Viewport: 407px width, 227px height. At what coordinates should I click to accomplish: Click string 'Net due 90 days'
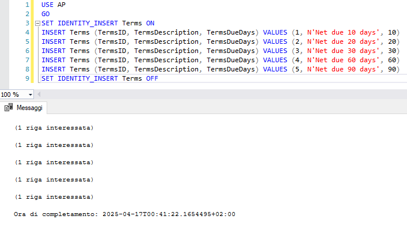(x=344, y=69)
